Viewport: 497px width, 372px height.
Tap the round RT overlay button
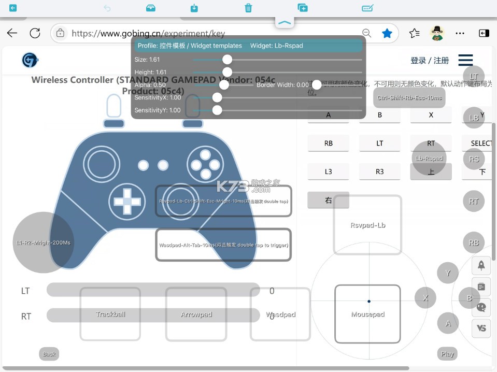pos(474,201)
